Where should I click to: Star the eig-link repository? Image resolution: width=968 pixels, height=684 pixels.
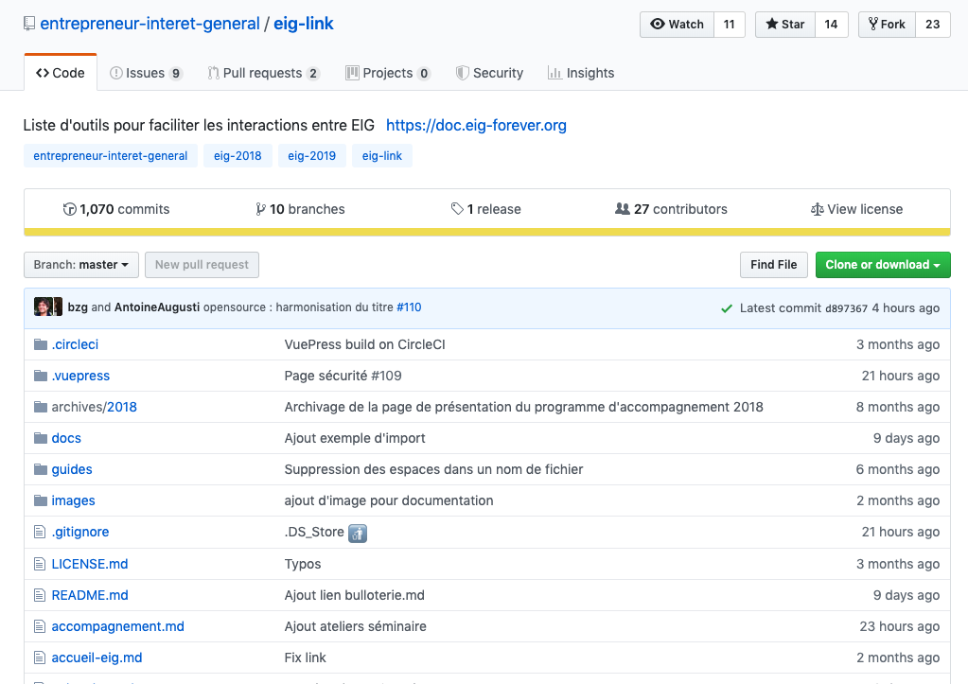785,25
